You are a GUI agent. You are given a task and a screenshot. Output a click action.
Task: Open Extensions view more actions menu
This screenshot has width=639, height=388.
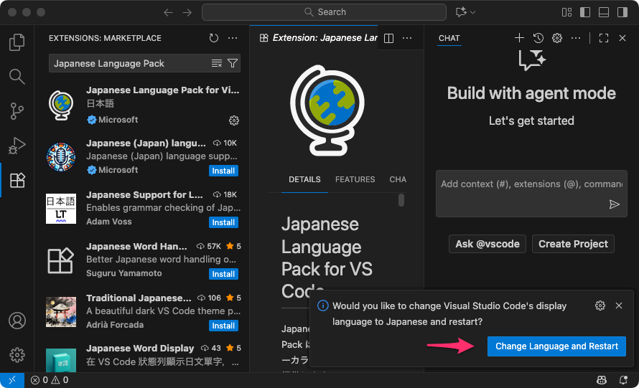point(233,38)
